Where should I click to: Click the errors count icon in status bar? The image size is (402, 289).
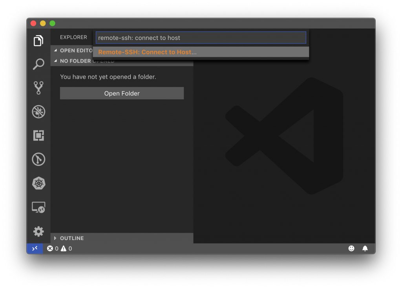pyautogui.click(x=50, y=248)
